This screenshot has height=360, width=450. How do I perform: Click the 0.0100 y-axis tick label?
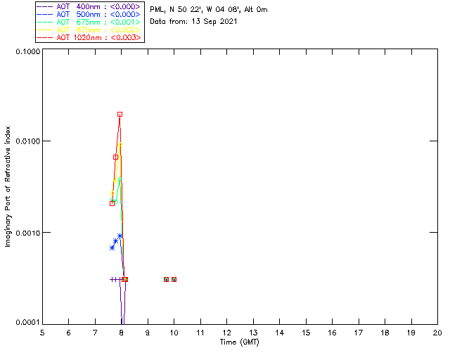[28, 141]
